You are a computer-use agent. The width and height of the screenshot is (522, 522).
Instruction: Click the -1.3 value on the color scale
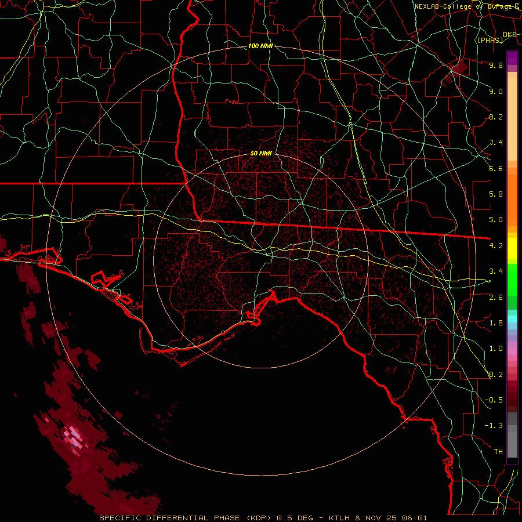(x=494, y=426)
